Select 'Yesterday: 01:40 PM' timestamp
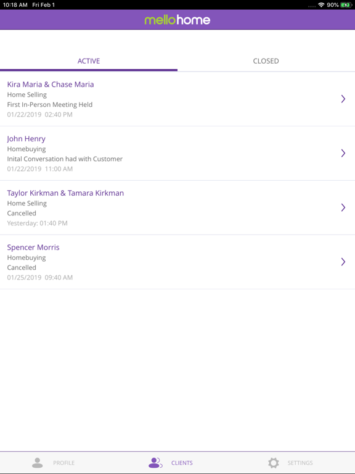The height and width of the screenshot is (474, 355). point(38,223)
